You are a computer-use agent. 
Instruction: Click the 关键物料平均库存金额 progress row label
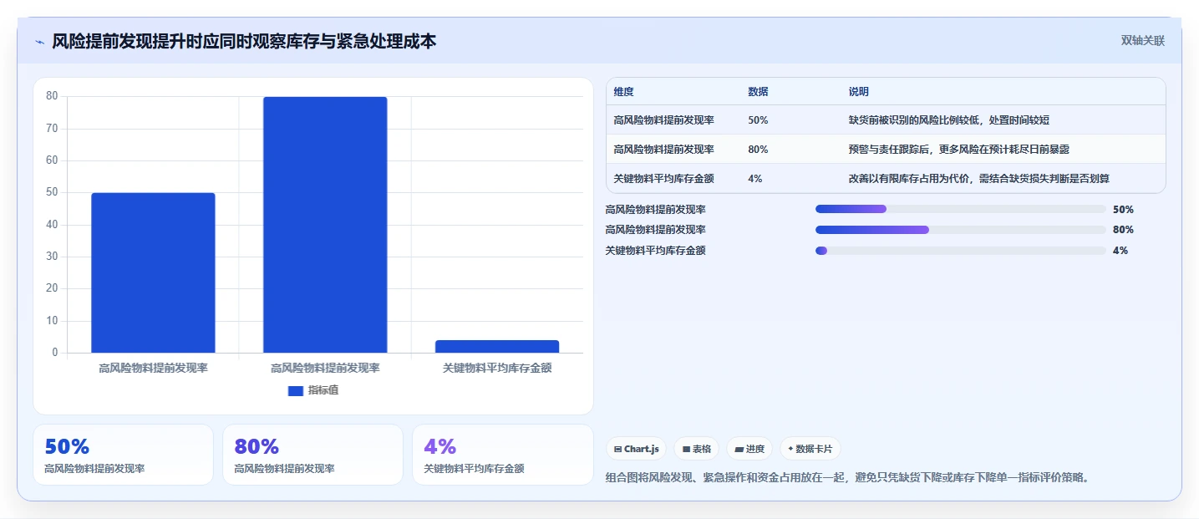(656, 250)
